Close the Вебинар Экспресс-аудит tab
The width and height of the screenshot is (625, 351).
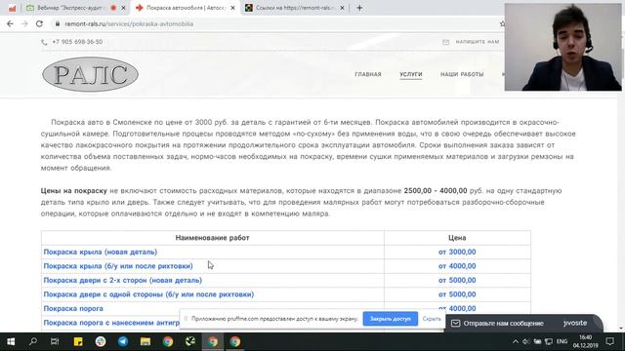(123, 8)
